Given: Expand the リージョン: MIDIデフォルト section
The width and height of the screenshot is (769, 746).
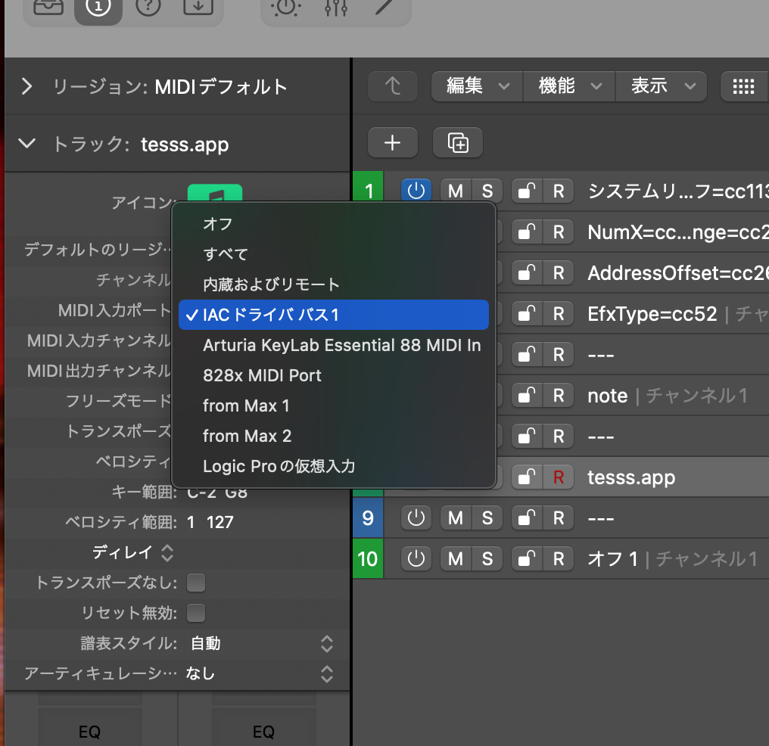Looking at the screenshot, I should [27, 86].
